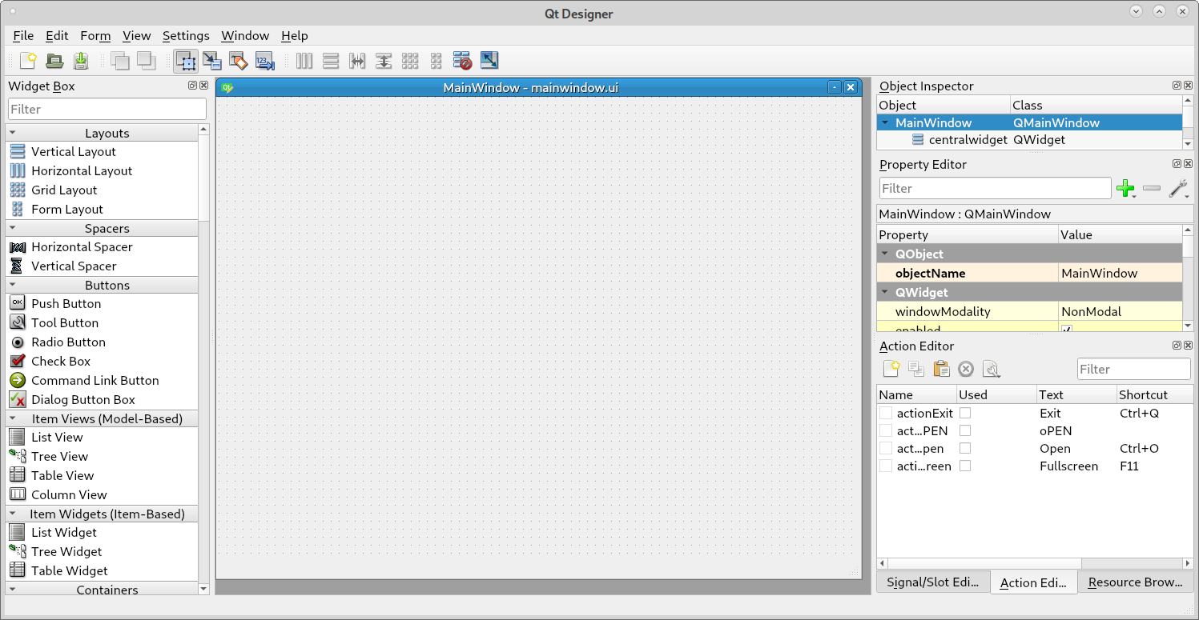Screen dimensions: 1199x620
Task: Float the Object Inspector panel
Action: pyautogui.click(x=1177, y=86)
